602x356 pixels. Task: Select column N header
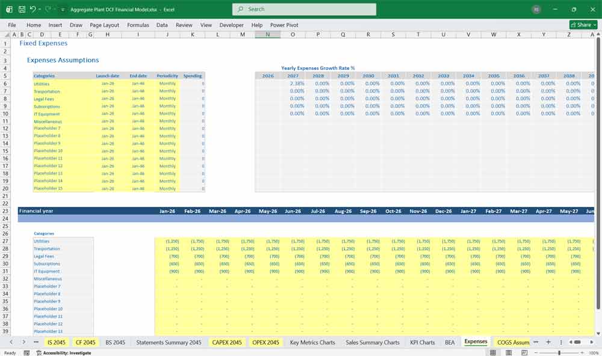pyautogui.click(x=268, y=34)
